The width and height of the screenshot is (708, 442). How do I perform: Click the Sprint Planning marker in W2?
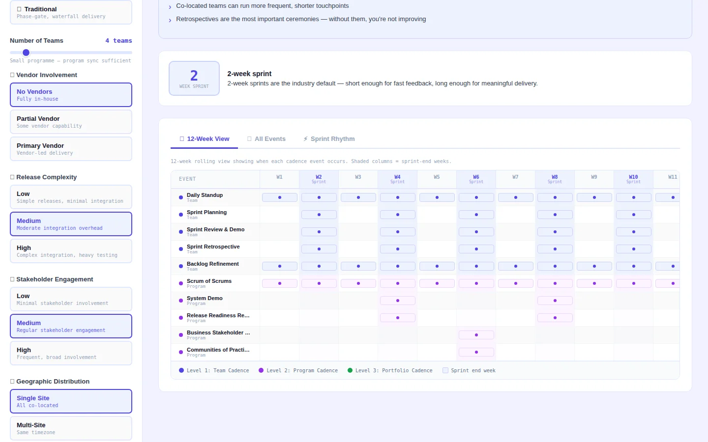coord(319,215)
